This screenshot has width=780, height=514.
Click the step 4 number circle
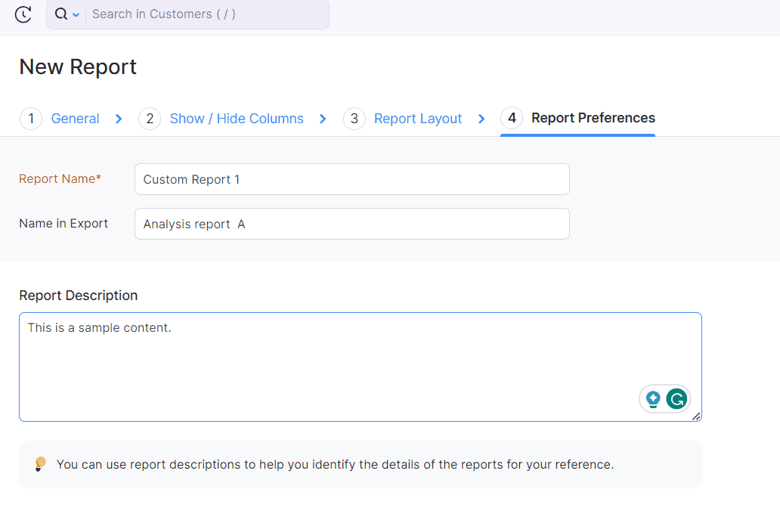point(512,118)
